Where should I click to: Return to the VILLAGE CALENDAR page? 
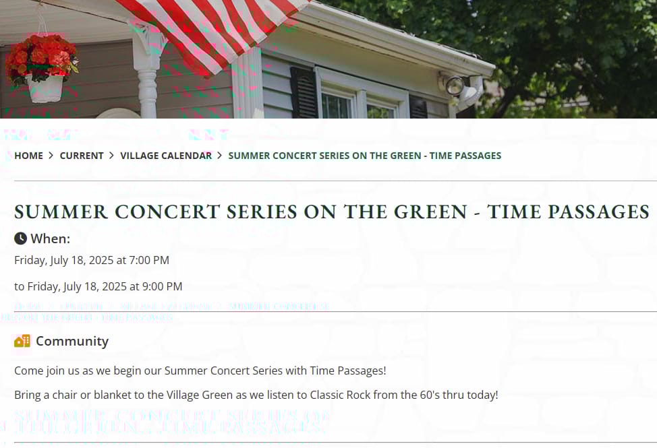[x=166, y=156]
